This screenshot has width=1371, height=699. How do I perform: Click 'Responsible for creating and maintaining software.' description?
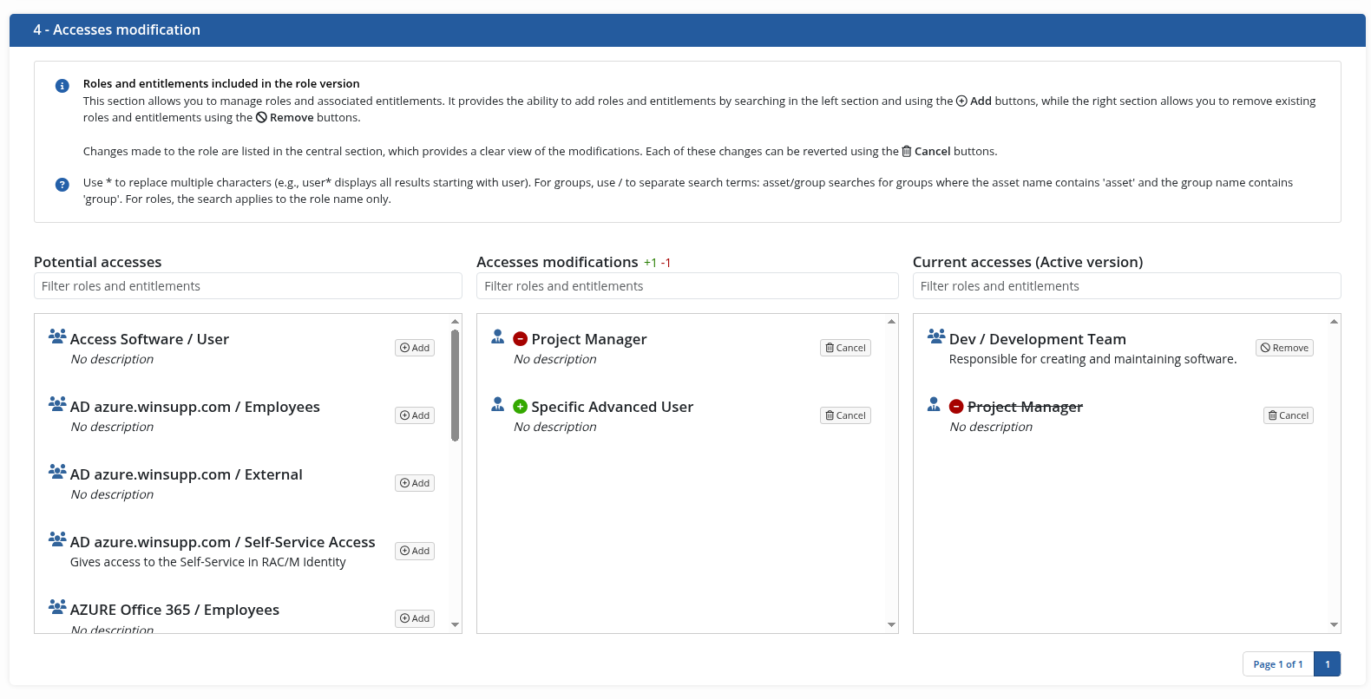pos(1093,359)
